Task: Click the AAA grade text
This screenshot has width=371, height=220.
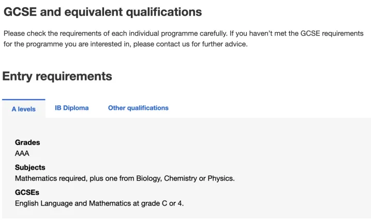Action: (x=22, y=153)
